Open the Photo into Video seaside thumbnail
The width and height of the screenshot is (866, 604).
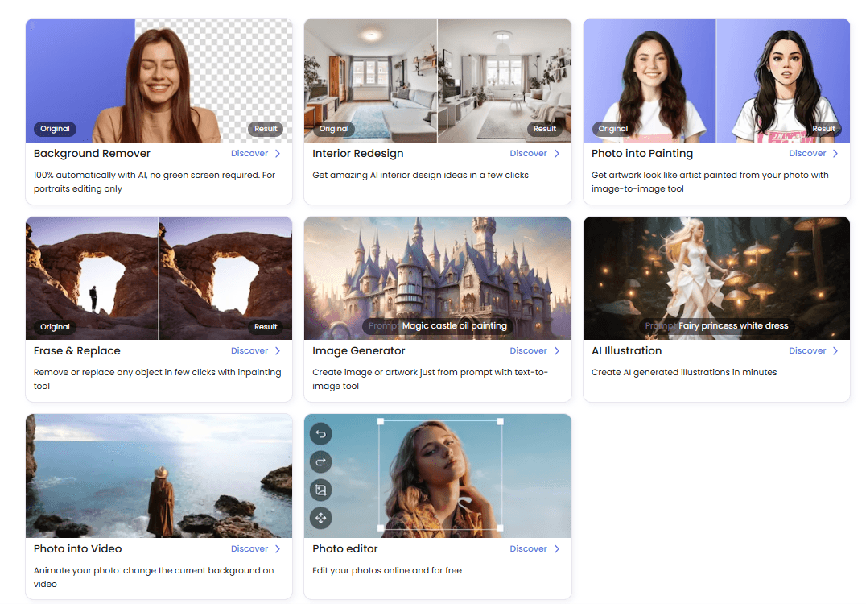coord(159,476)
